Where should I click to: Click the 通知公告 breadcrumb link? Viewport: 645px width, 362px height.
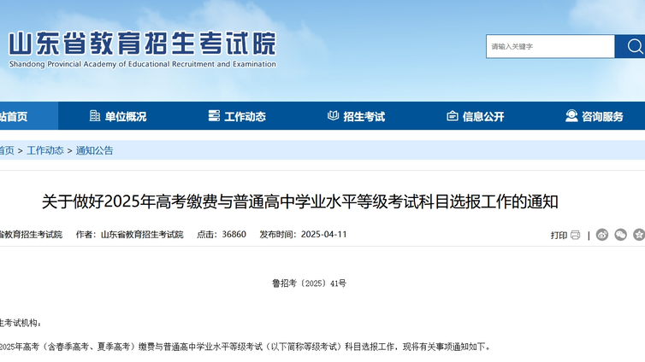click(95, 150)
